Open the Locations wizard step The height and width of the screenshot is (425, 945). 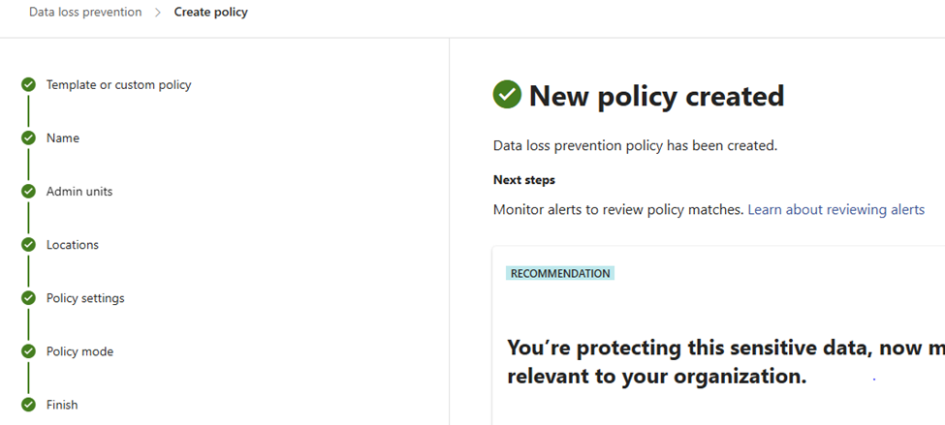pos(73,245)
